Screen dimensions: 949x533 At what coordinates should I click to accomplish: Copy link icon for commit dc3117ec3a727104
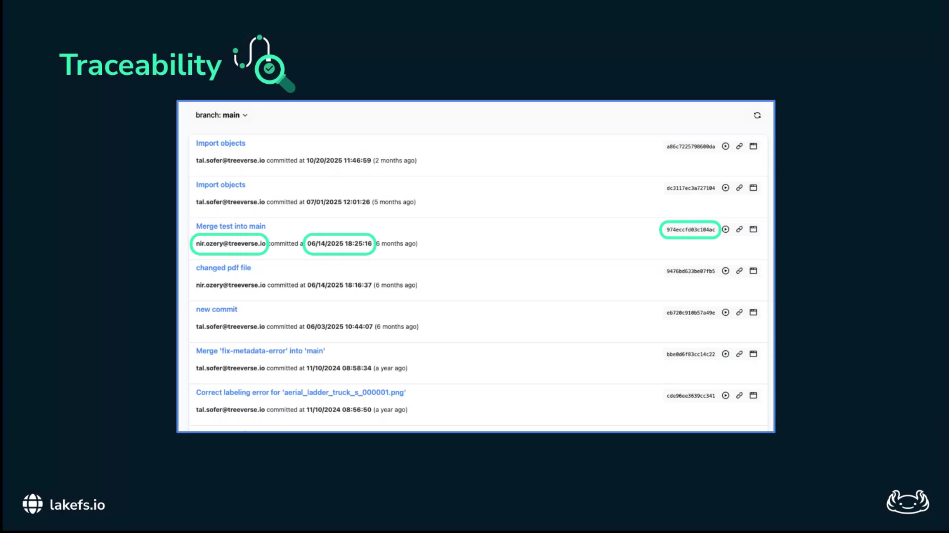click(739, 188)
